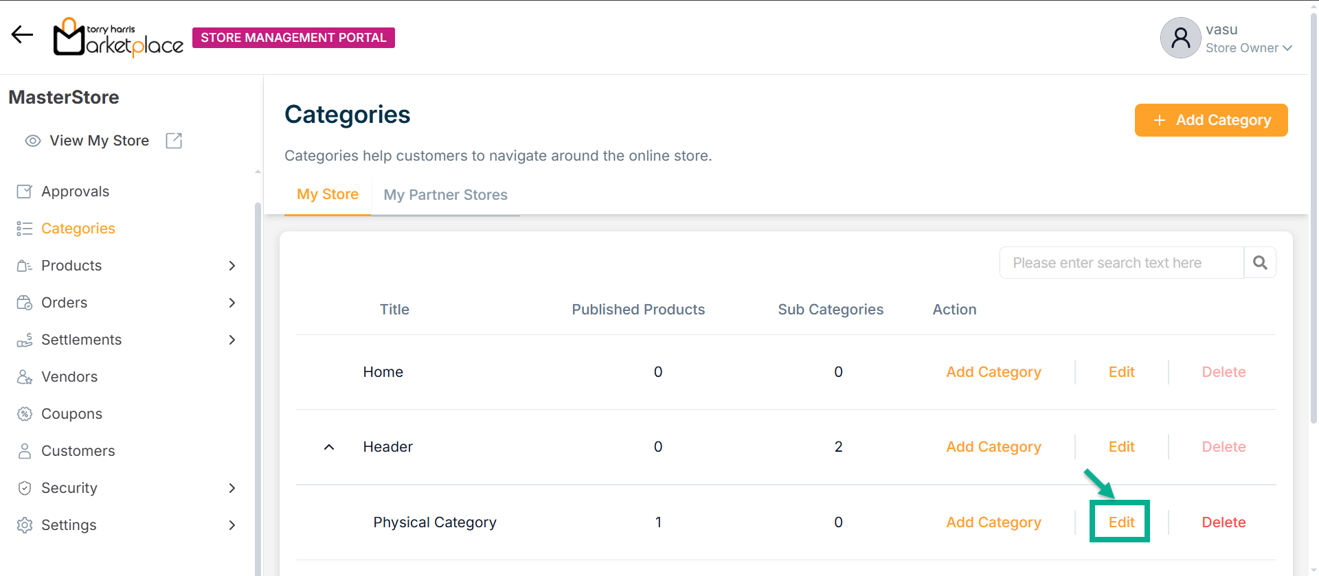Click the back arrow icon
The image size is (1319, 576).
(x=22, y=35)
